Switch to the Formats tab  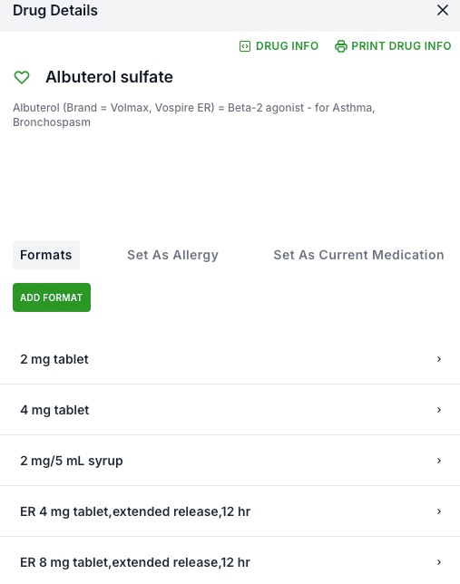coord(46,255)
